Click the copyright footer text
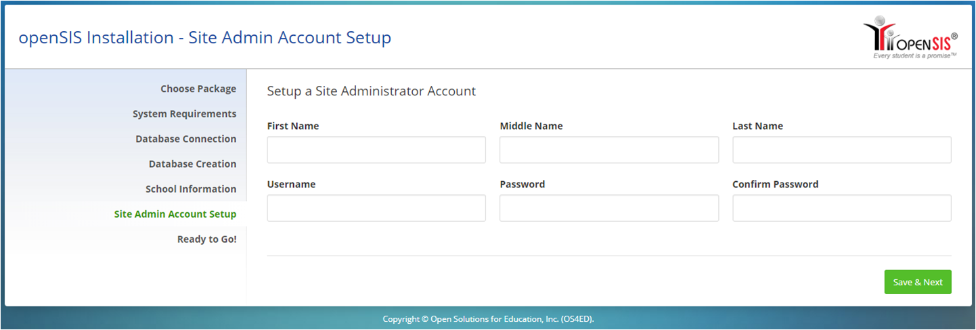The width and height of the screenshot is (976, 330). click(488, 319)
